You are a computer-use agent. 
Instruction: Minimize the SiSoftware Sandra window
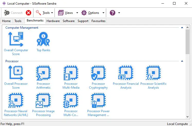coord(163,3)
